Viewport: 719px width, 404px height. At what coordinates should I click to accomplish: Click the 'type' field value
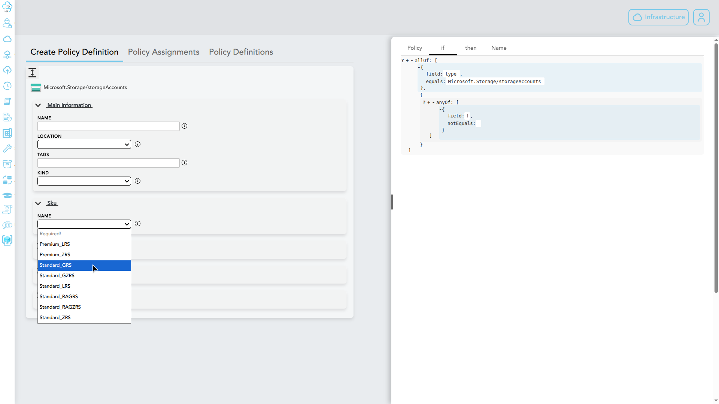451,74
